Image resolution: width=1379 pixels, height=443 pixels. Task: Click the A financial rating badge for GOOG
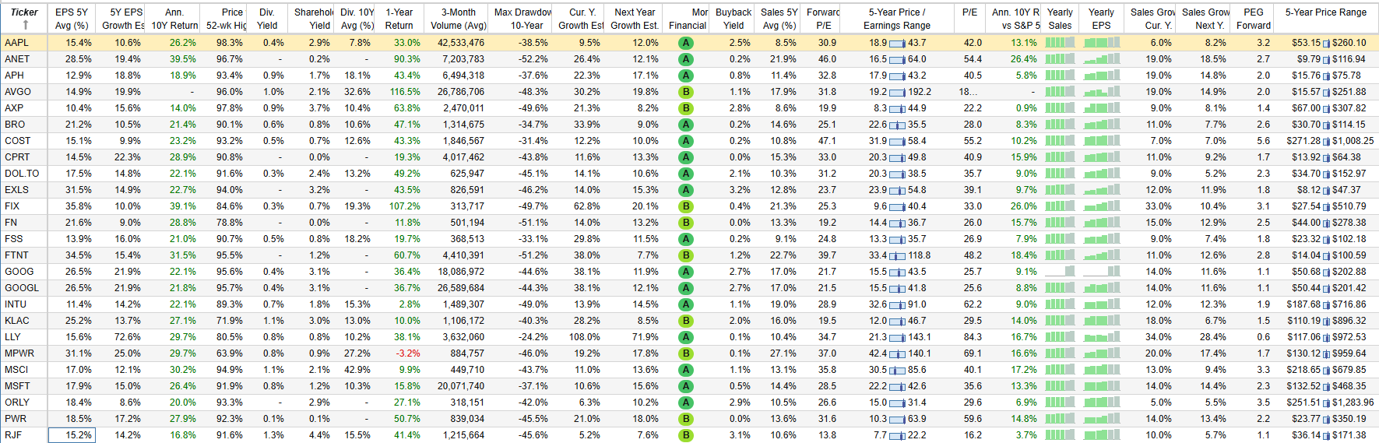coord(686,272)
